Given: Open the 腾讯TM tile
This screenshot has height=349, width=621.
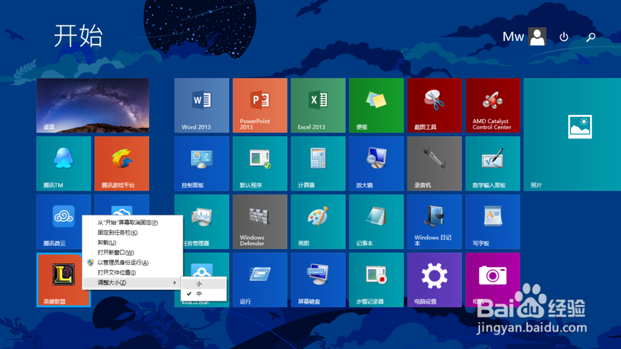Looking at the screenshot, I should (63, 163).
